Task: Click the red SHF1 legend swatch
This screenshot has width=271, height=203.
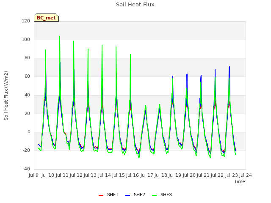Action: 101,195
